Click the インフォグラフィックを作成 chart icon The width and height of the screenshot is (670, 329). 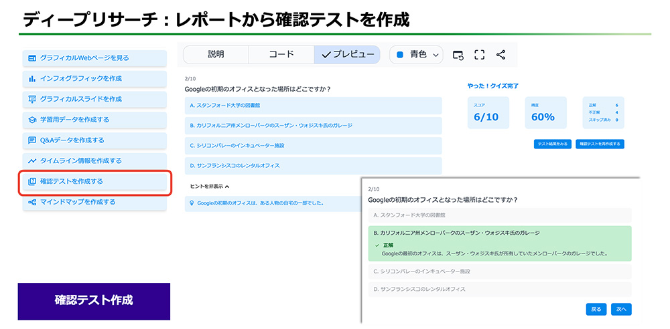32,79
